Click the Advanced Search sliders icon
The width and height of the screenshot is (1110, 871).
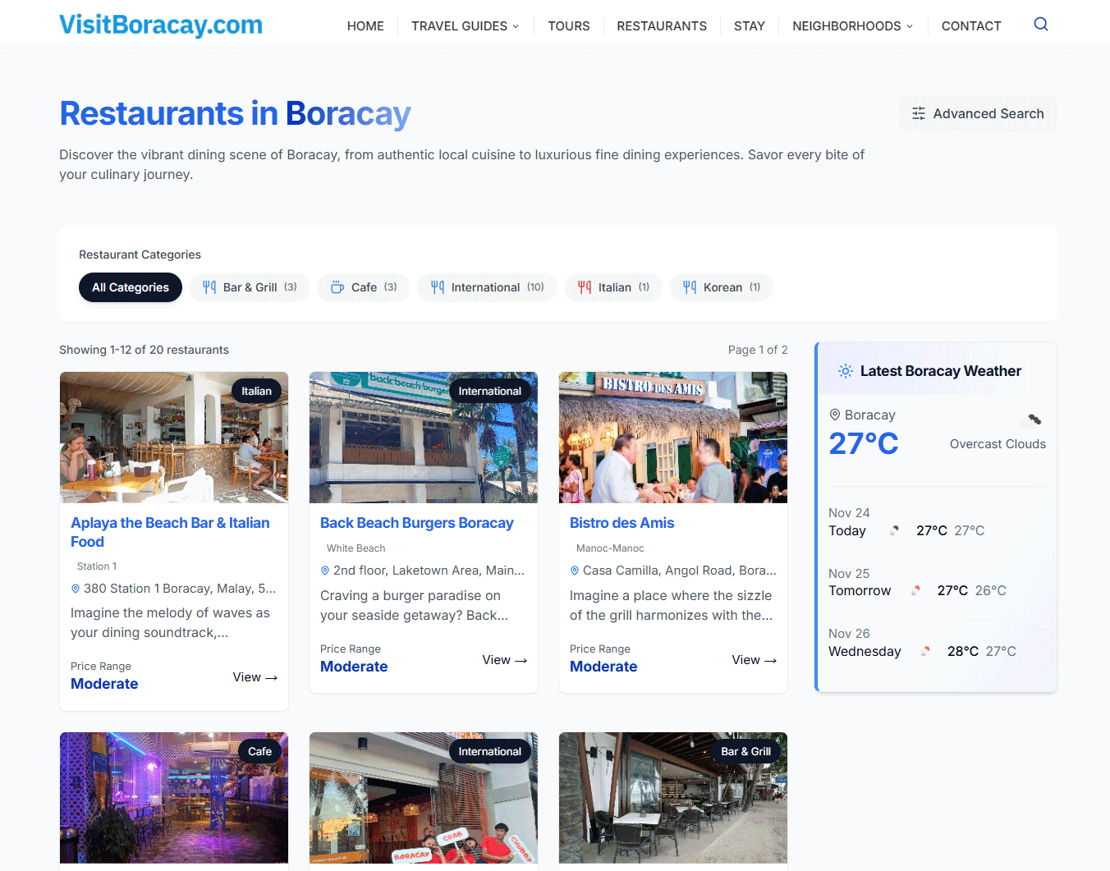pos(919,114)
